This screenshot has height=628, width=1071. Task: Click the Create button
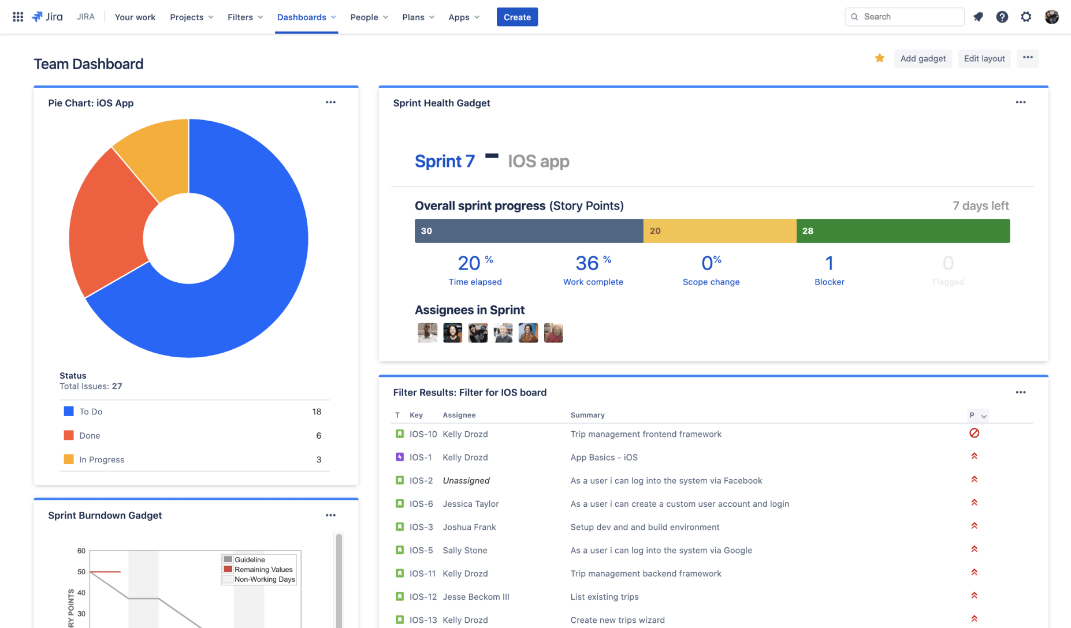[x=517, y=17]
